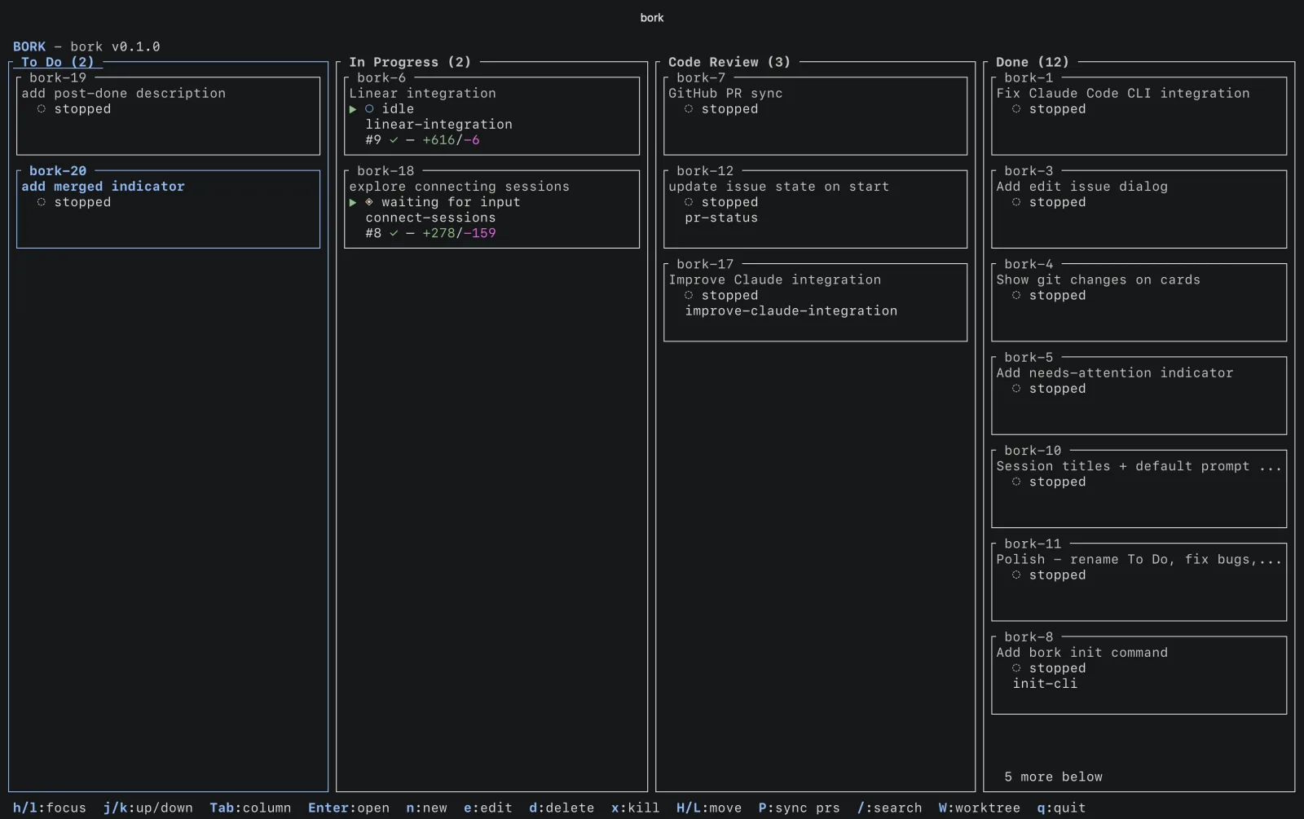This screenshot has width=1304, height=819.
Task: Click the stopped status icon on bork-19
Action: point(42,109)
